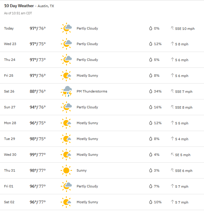
Task: Click the mostly sunny icon for Fri 25
Action: [x=66, y=76]
